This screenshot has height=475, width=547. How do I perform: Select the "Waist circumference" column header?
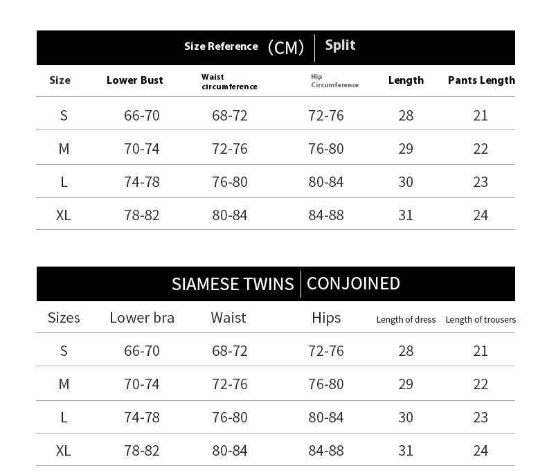(x=229, y=82)
